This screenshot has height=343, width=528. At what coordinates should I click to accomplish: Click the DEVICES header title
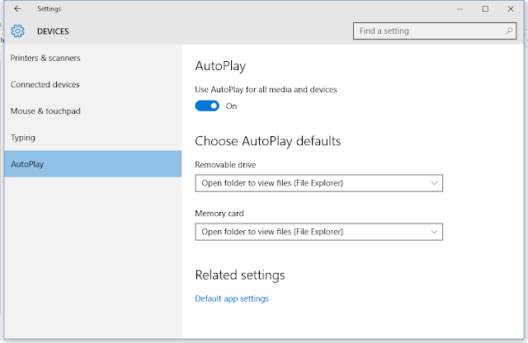pyautogui.click(x=53, y=32)
